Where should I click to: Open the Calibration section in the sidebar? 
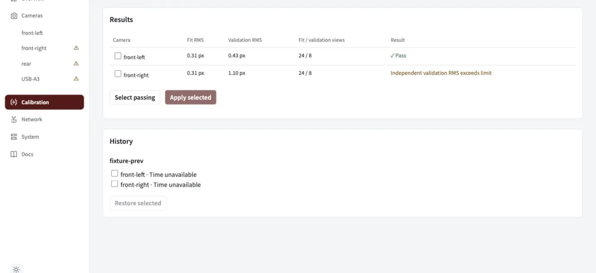click(x=44, y=102)
